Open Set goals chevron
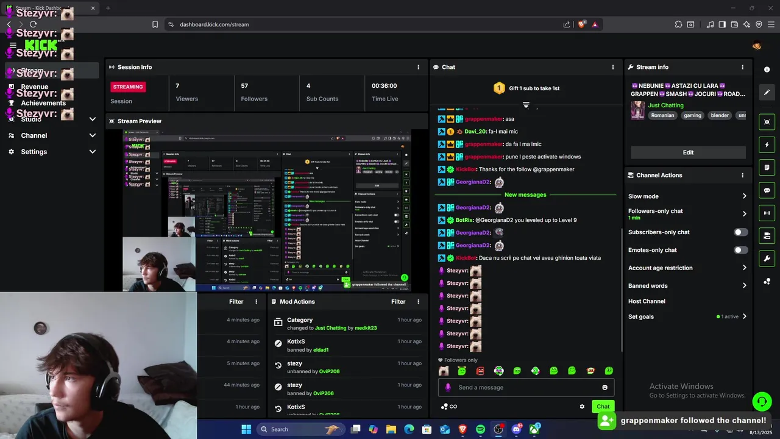This screenshot has width=780, height=439. point(744,316)
